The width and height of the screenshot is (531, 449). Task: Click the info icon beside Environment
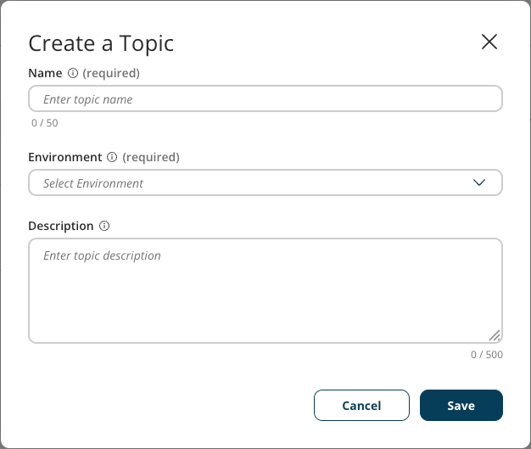coord(111,157)
